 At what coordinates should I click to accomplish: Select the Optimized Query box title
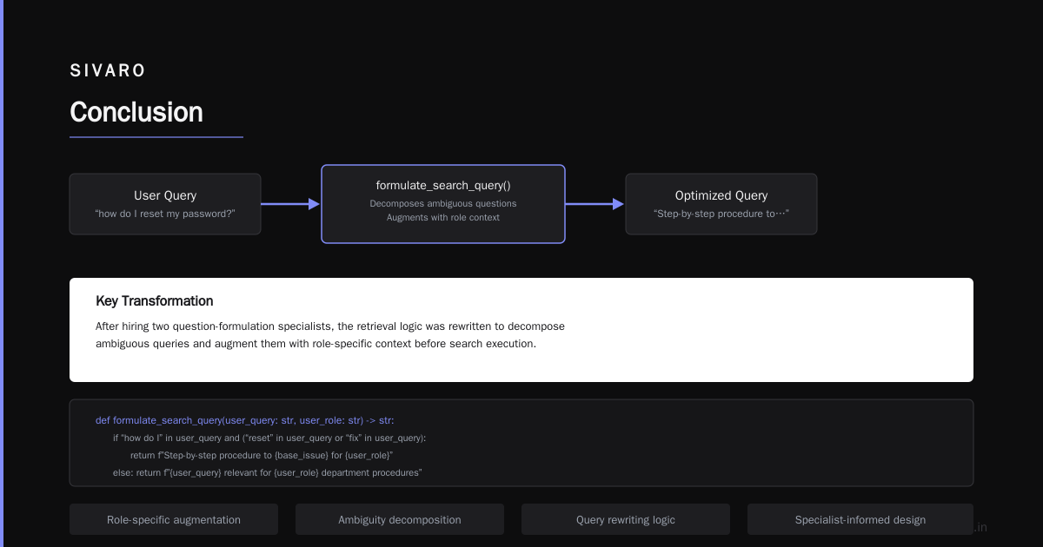721,195
